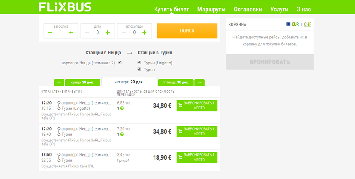The width and height of the screenshot is (355, 179).
Task: Click the 18,90 € price
Action: click(162, 158)
